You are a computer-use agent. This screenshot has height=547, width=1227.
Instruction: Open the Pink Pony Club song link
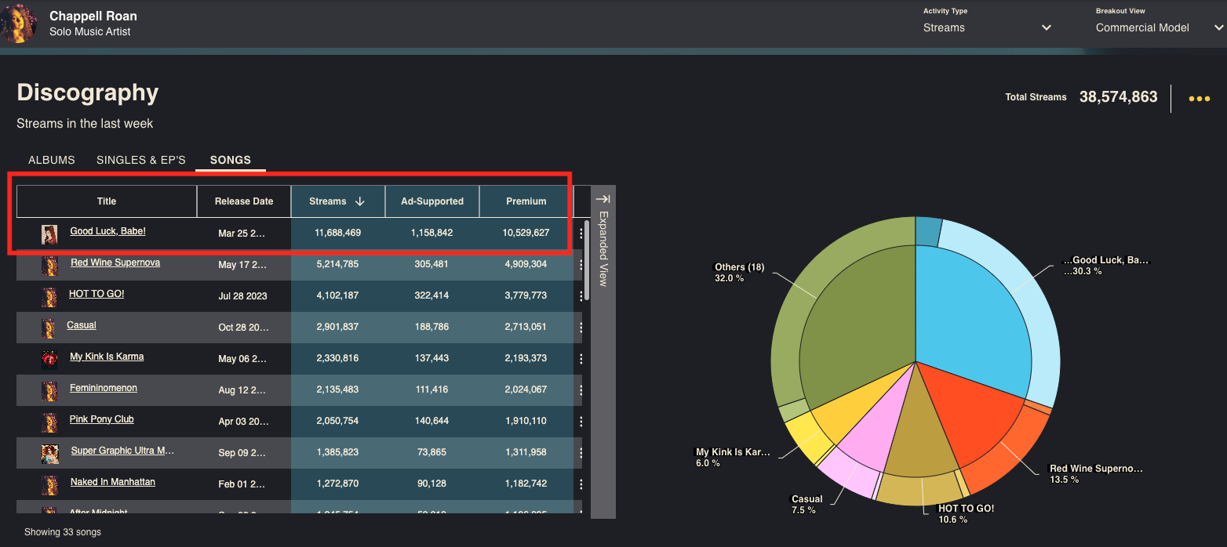point(102,419)
